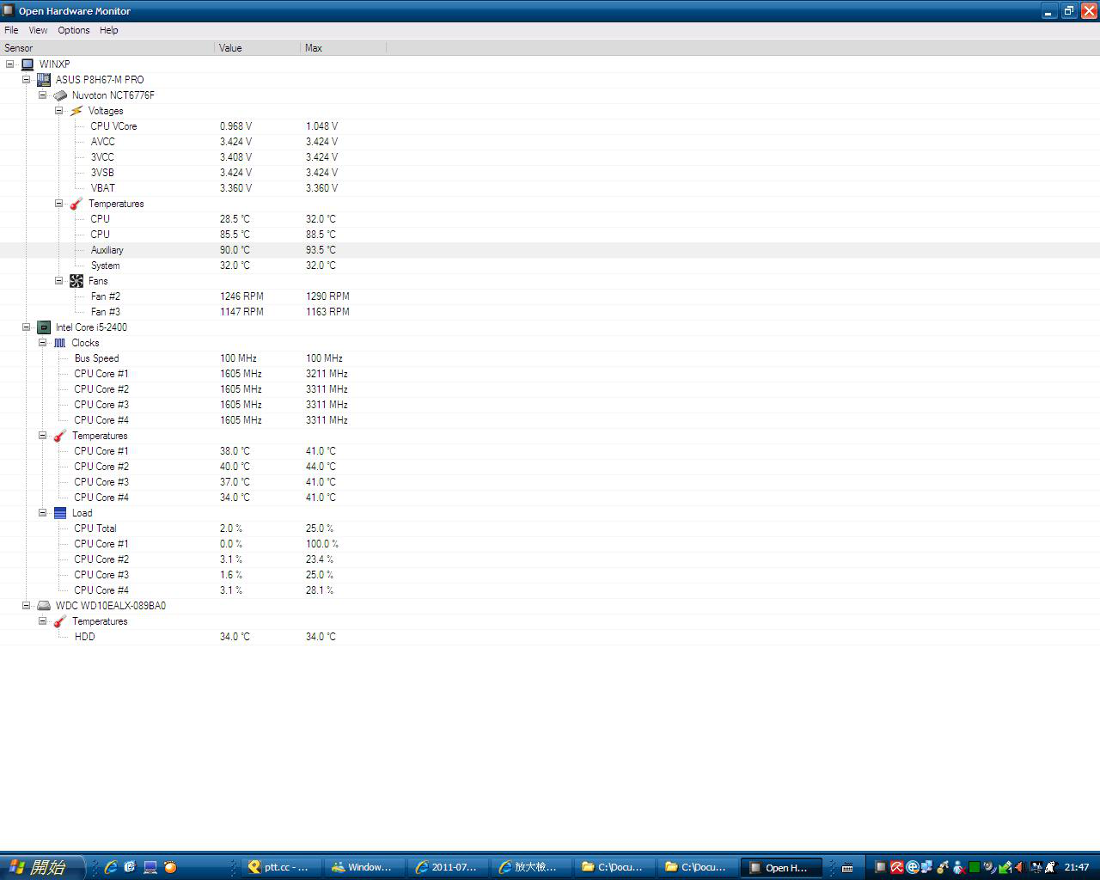Select the Fan #3 row

[550, 312]
